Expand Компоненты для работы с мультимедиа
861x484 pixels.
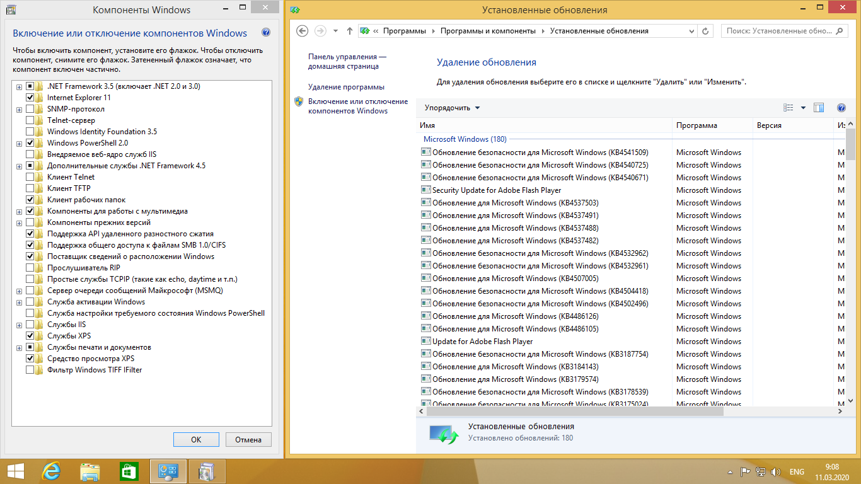pos(19,211)
